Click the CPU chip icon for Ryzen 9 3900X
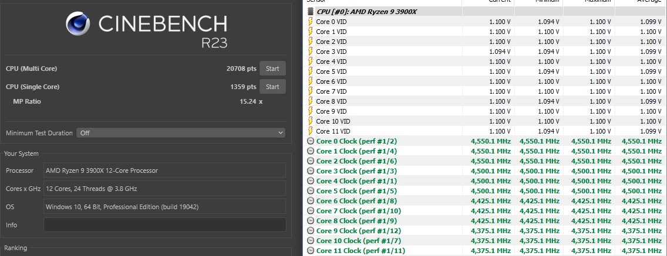The image size is (667, 256). coord(311,12)
